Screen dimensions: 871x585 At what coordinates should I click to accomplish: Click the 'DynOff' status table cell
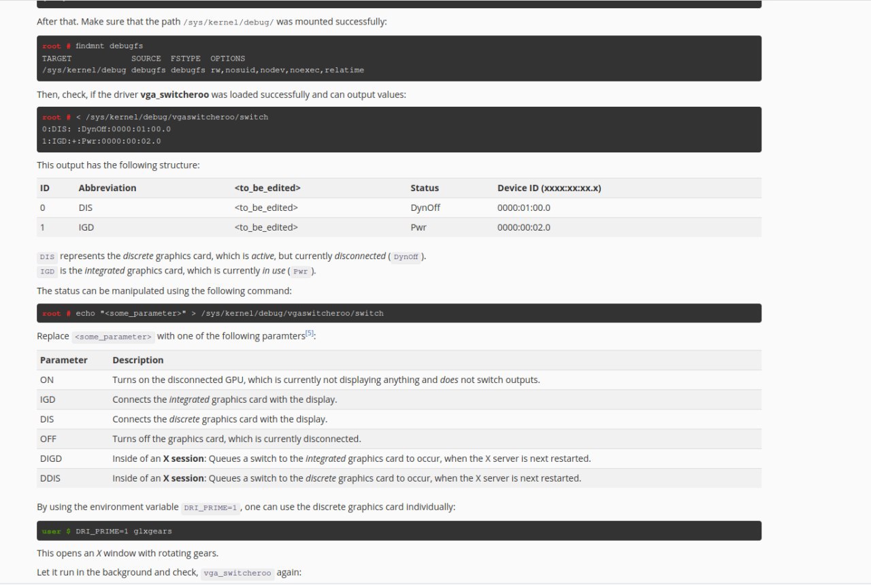425,207
